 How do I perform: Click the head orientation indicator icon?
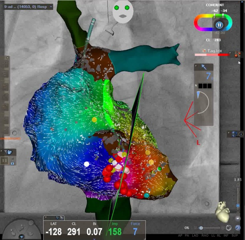pyautogui.click(x=122, y=11)
